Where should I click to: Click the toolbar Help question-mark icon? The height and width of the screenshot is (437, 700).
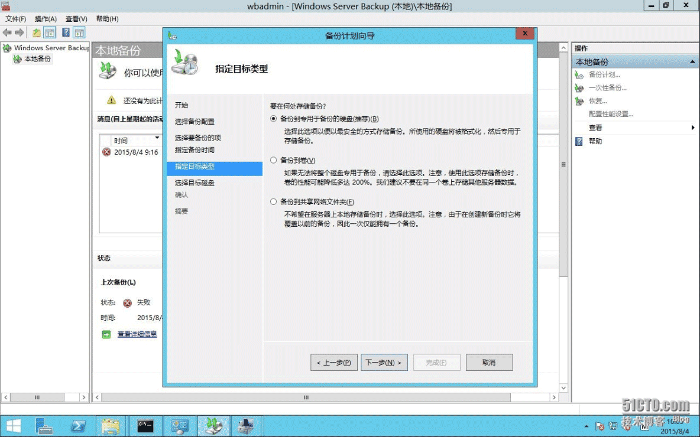[x=66, y=32]
